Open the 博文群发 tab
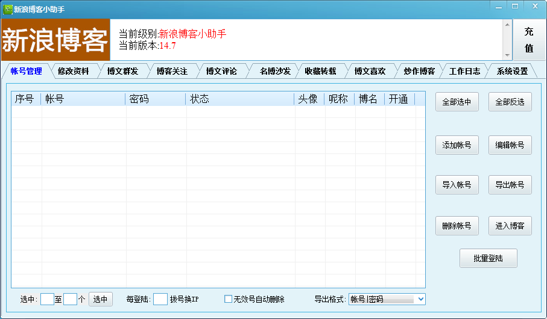 [122, 71]
